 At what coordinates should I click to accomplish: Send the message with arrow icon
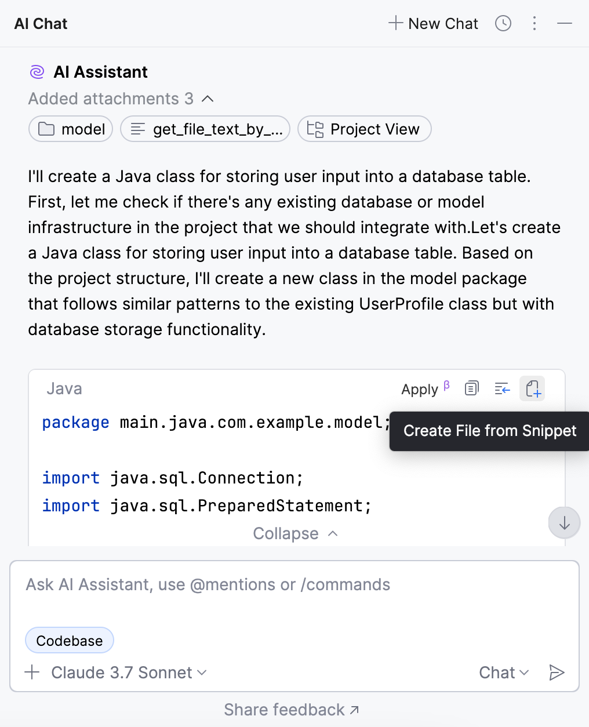pyautogui.click(x=557, y=673)
